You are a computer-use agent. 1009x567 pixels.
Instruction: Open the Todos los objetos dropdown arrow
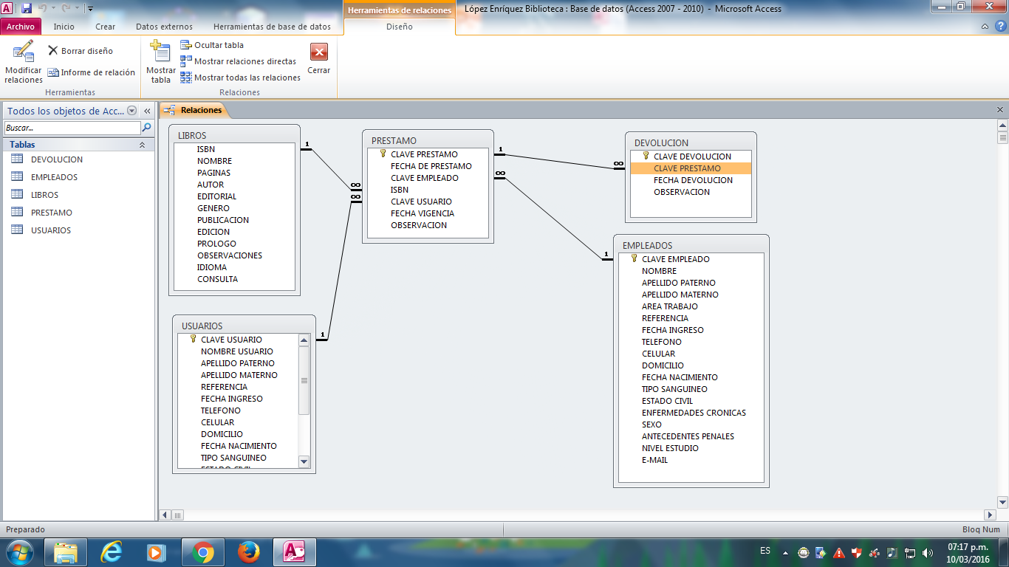(x=132, y=111)
